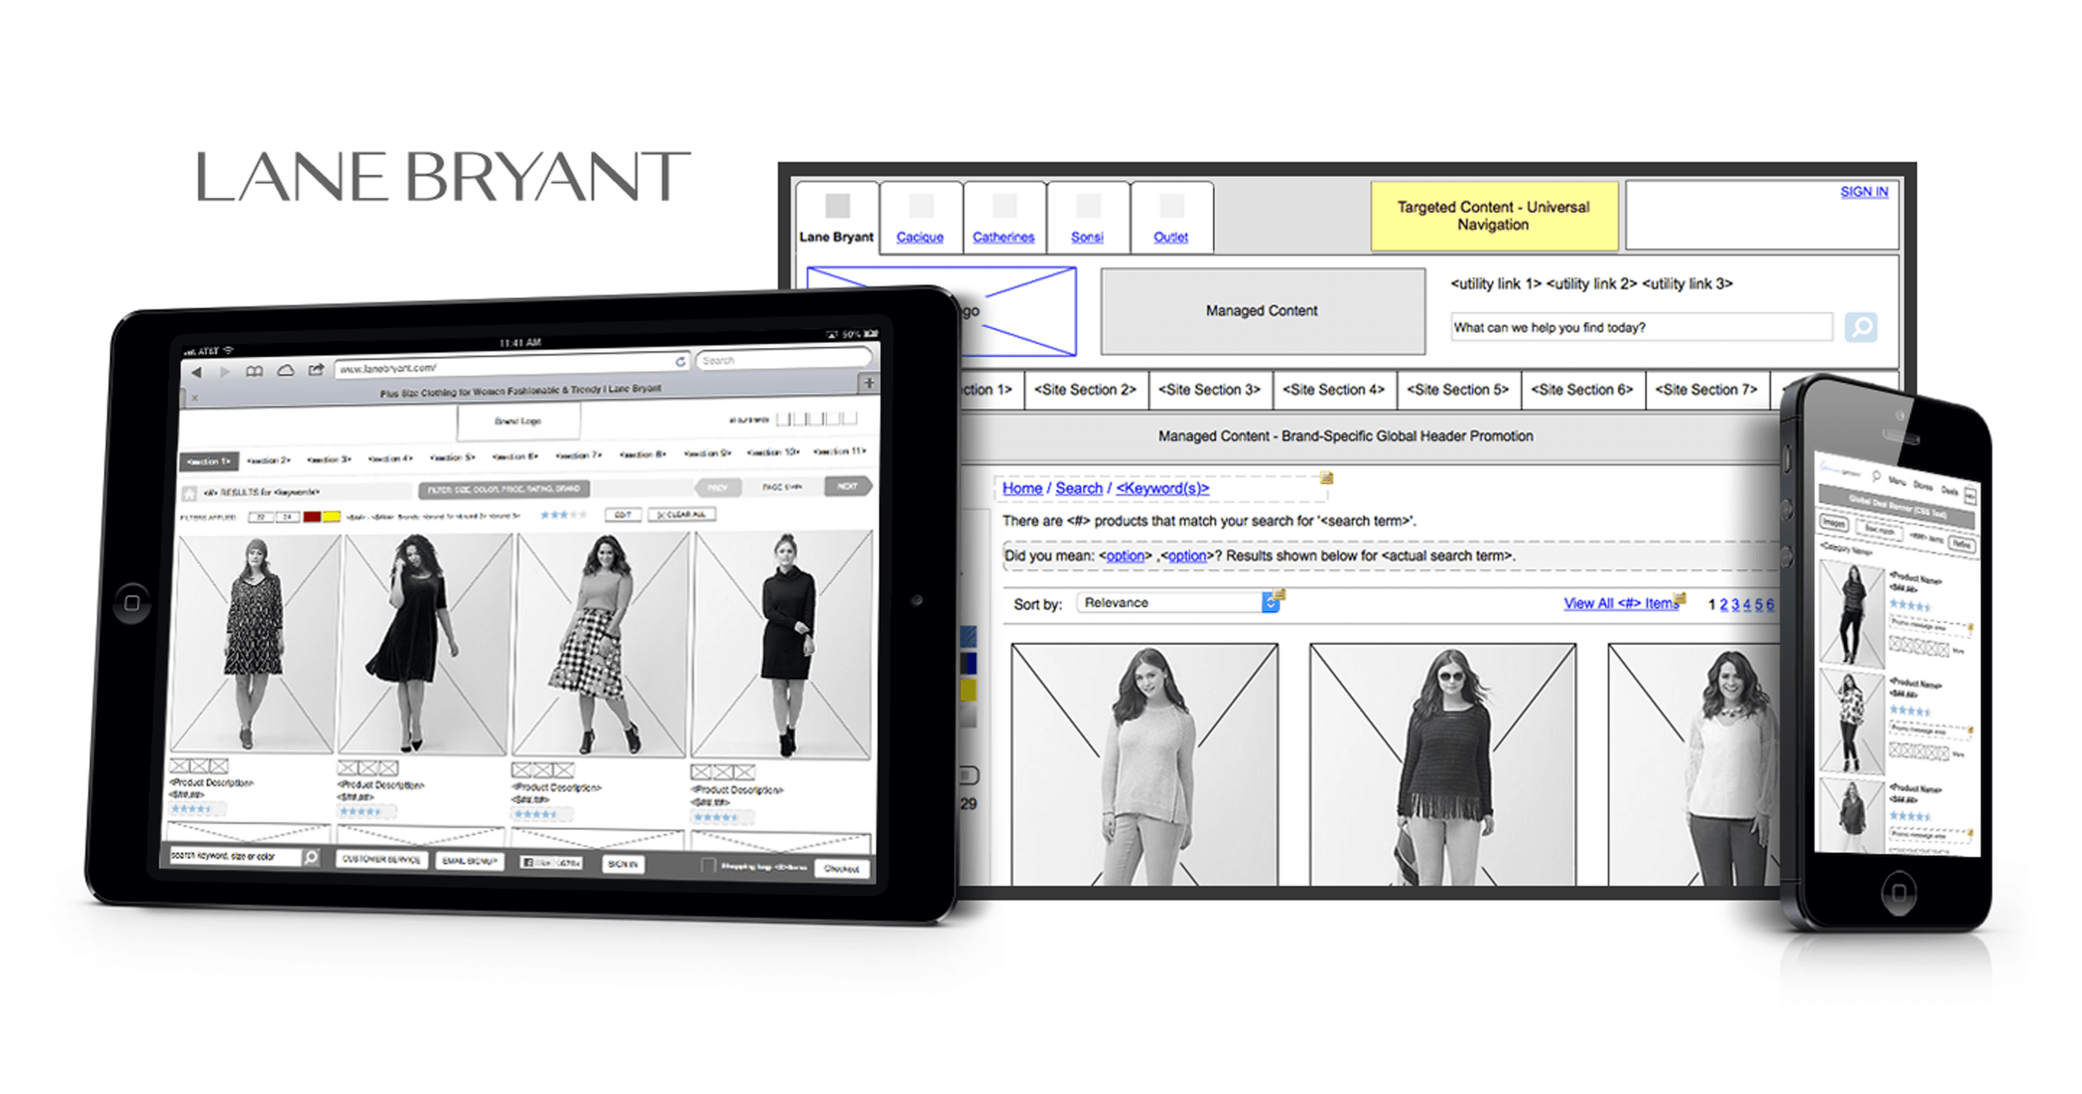The height and width of the screenshot is (1094, 2082).
Task: Click the 'What can we help you find' field
Action: [x=1639, y=327]
